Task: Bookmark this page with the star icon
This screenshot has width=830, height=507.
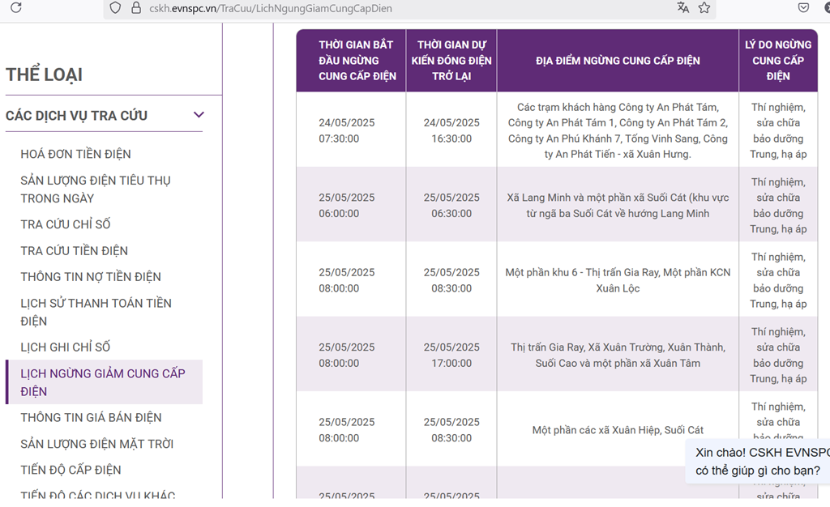Action: [x=704, y=7]
